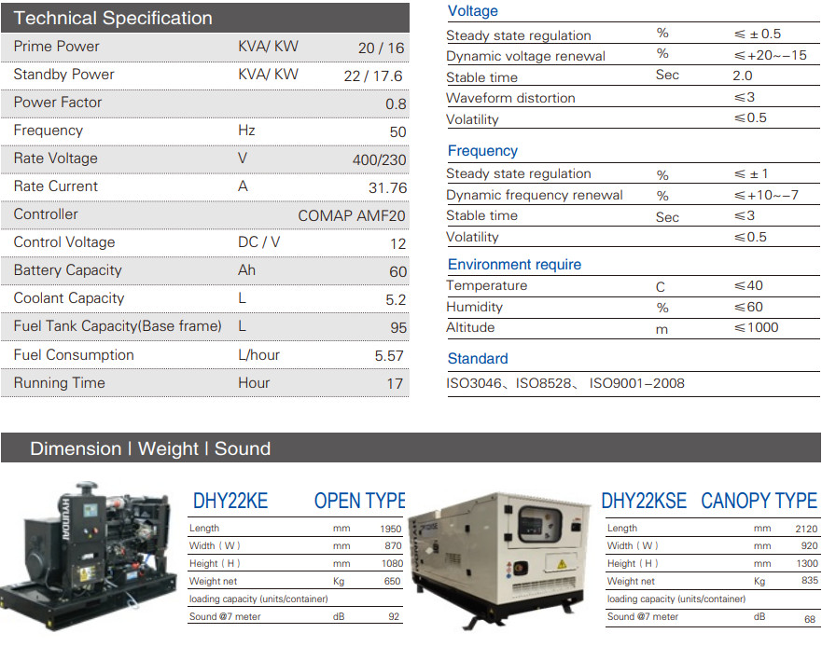Image resolution: width=822 pixels, height=647 pixels.
Task: Click the "31.76" current value
Action: coord(387,187)
